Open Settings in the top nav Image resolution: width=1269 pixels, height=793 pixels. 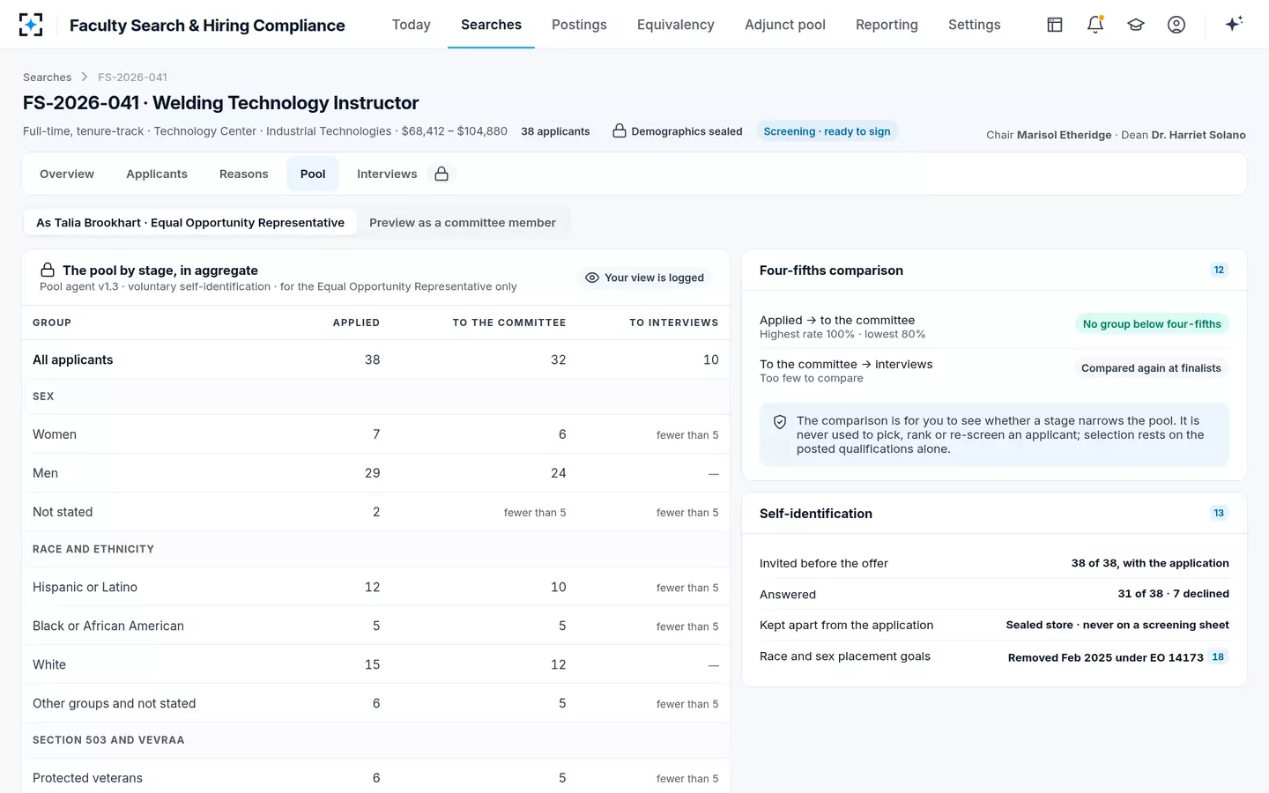pos(975,25)
